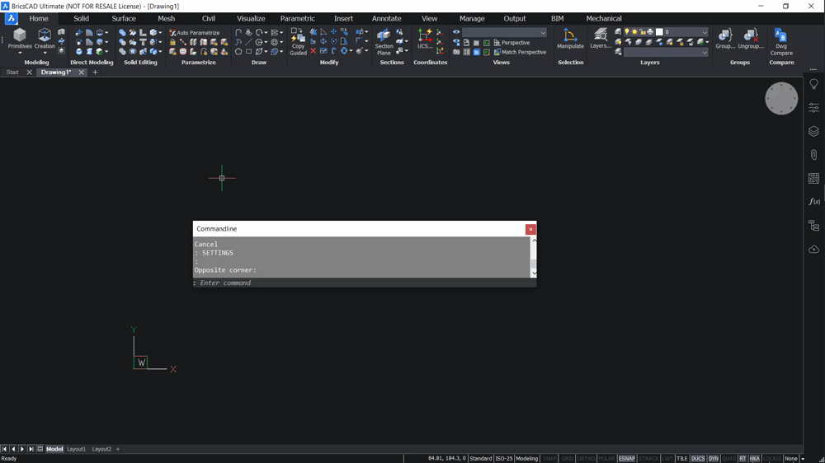The height and width of the screenshot is (463, 825).
Task: Click the white layer color swatch
Action: (x=659, y=32)
